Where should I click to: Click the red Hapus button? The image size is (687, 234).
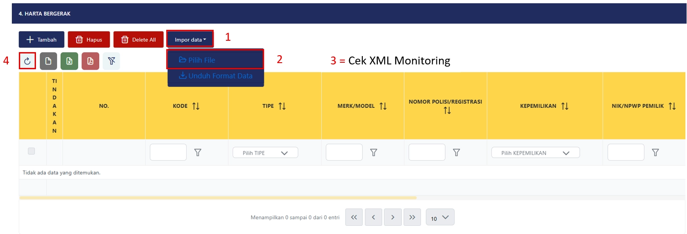(88, 39)
